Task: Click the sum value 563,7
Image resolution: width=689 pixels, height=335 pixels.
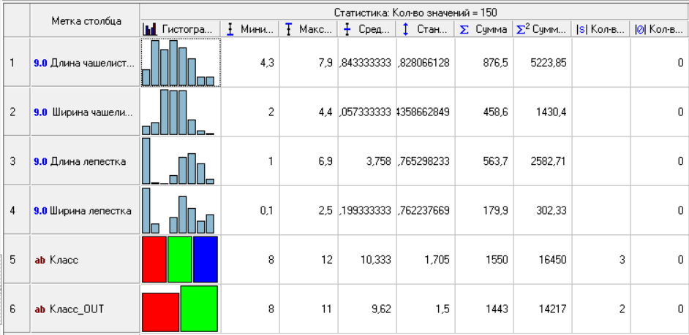Action: click(x=494, y=162)
